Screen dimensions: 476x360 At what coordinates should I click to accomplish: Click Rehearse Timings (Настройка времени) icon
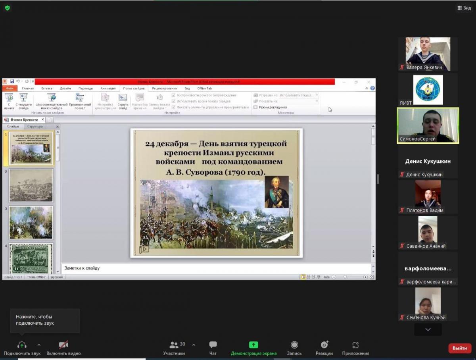tap(140, 98)
